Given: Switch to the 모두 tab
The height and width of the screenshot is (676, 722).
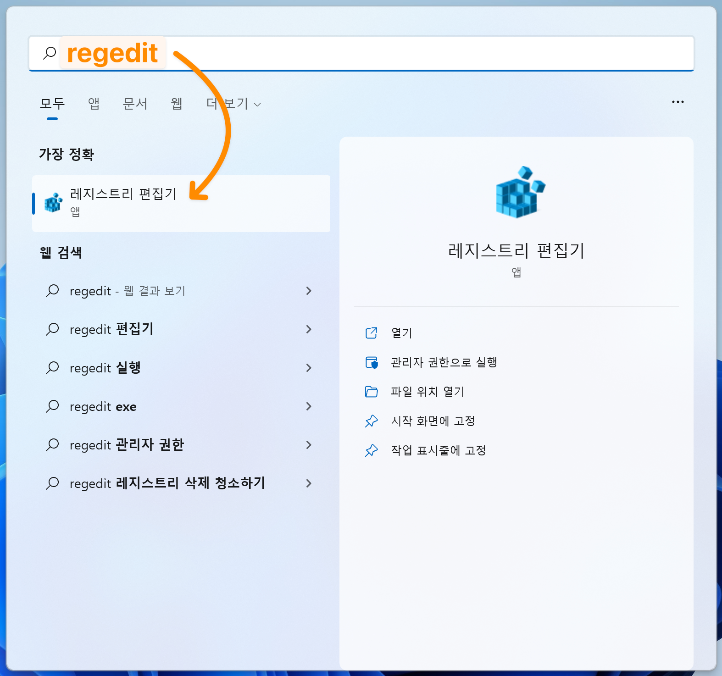Looking at the screenshot, I should tap(52, 104).
